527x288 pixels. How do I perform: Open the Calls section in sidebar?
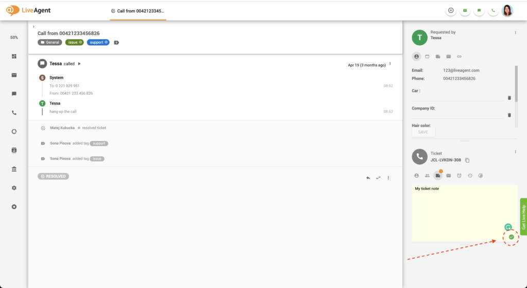tap(14, 113)
